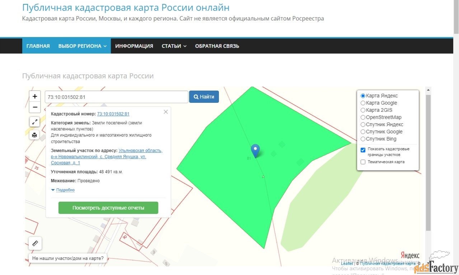Click the cadastral number search field
This screenshot has height=275, width=459.
tap(116, 97)
